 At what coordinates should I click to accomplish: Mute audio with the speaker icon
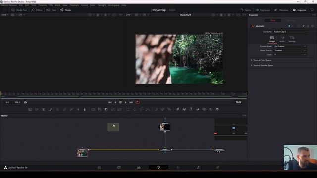[x=25, y=102]
